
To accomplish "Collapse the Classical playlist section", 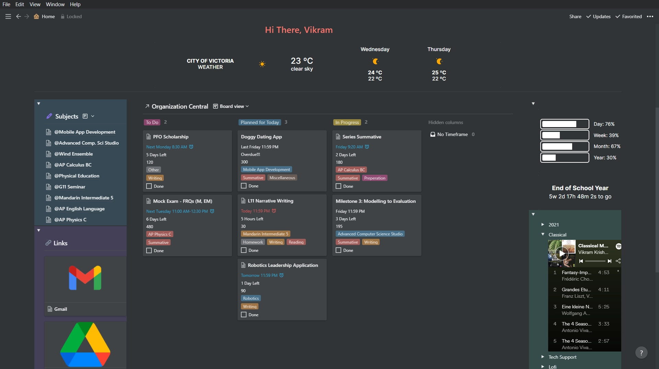I will [543, 234].
